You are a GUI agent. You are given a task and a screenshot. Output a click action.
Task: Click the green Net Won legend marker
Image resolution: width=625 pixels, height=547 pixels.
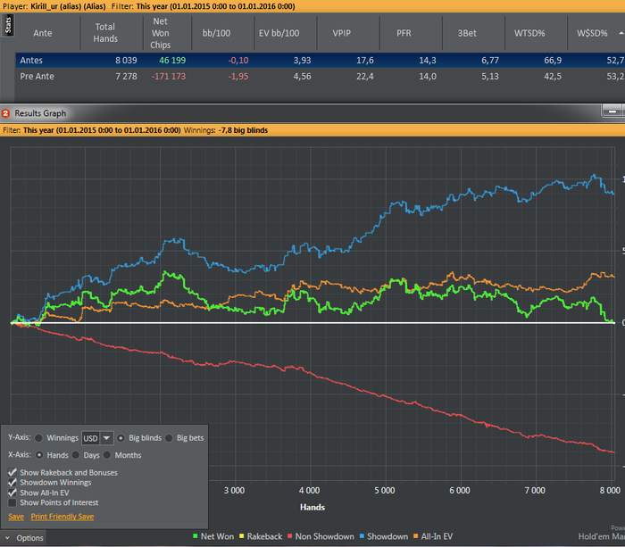195,536
